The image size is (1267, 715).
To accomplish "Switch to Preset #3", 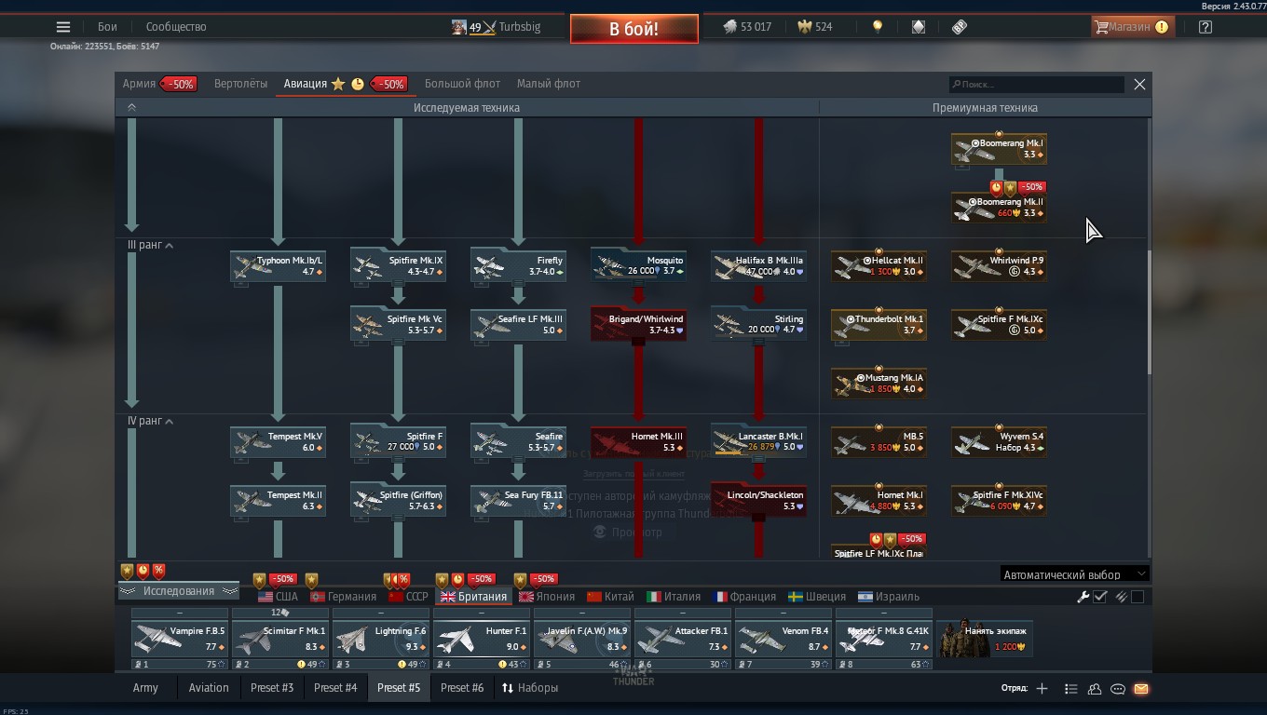I will 272,688.
